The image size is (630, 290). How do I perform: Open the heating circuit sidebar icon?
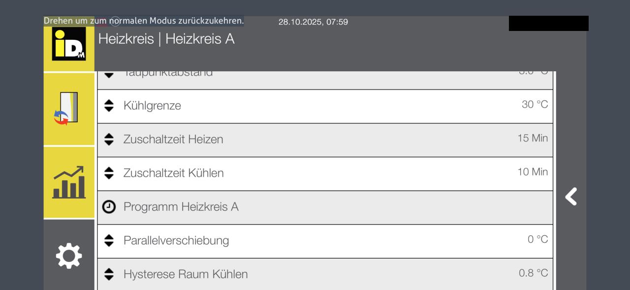tap(69, 109)
